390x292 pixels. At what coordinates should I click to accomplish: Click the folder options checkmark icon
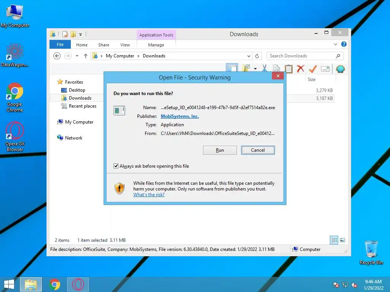(x=246, y=68)
